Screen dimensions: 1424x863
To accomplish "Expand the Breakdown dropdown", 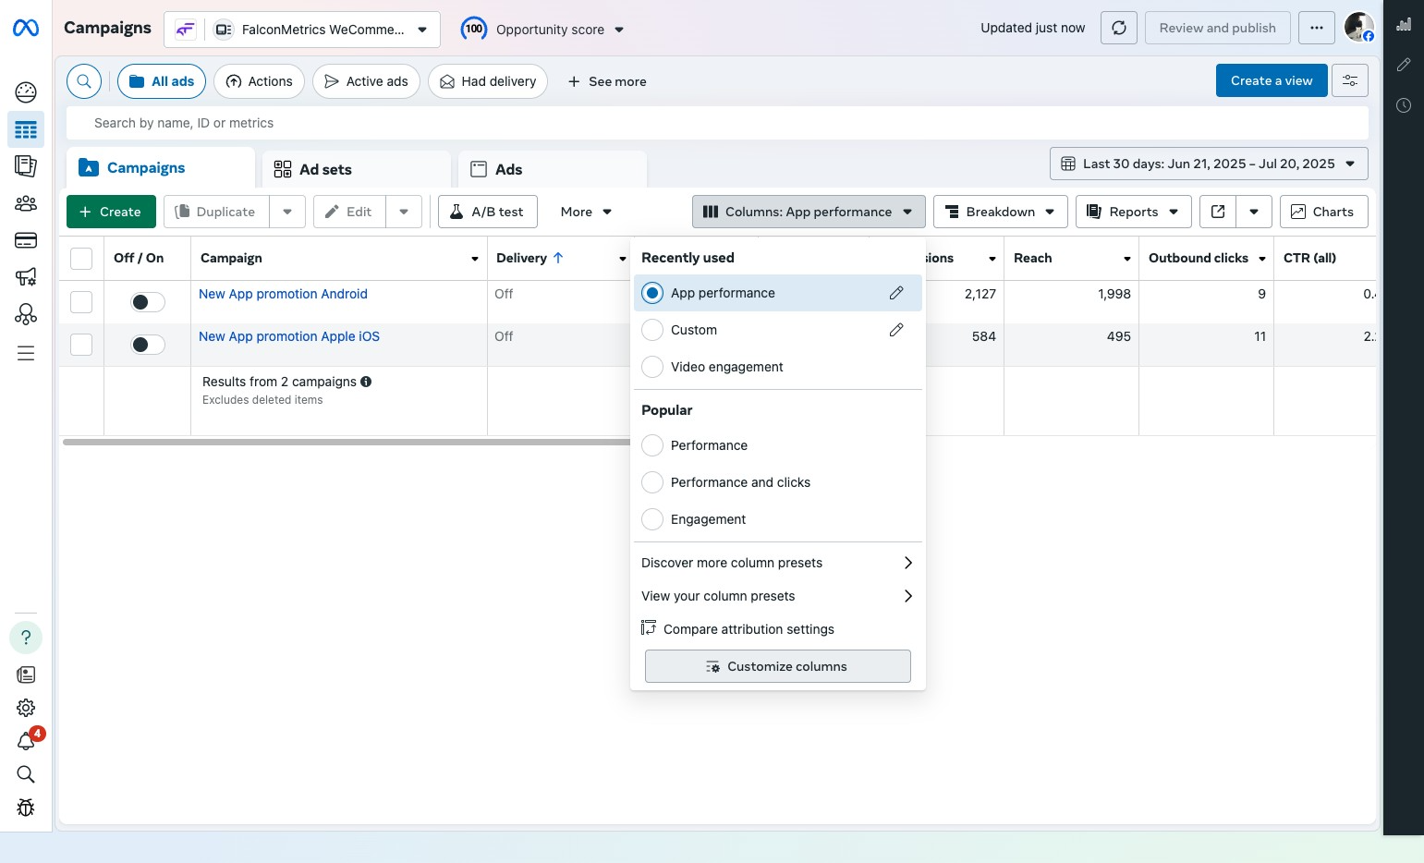I will point(1000,212).
